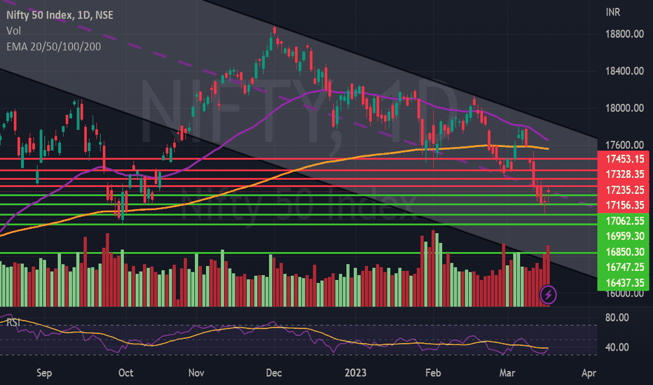This screenshot has width=653, height=385.
Task: Click the Dec label on time axis
Action: 274,372
